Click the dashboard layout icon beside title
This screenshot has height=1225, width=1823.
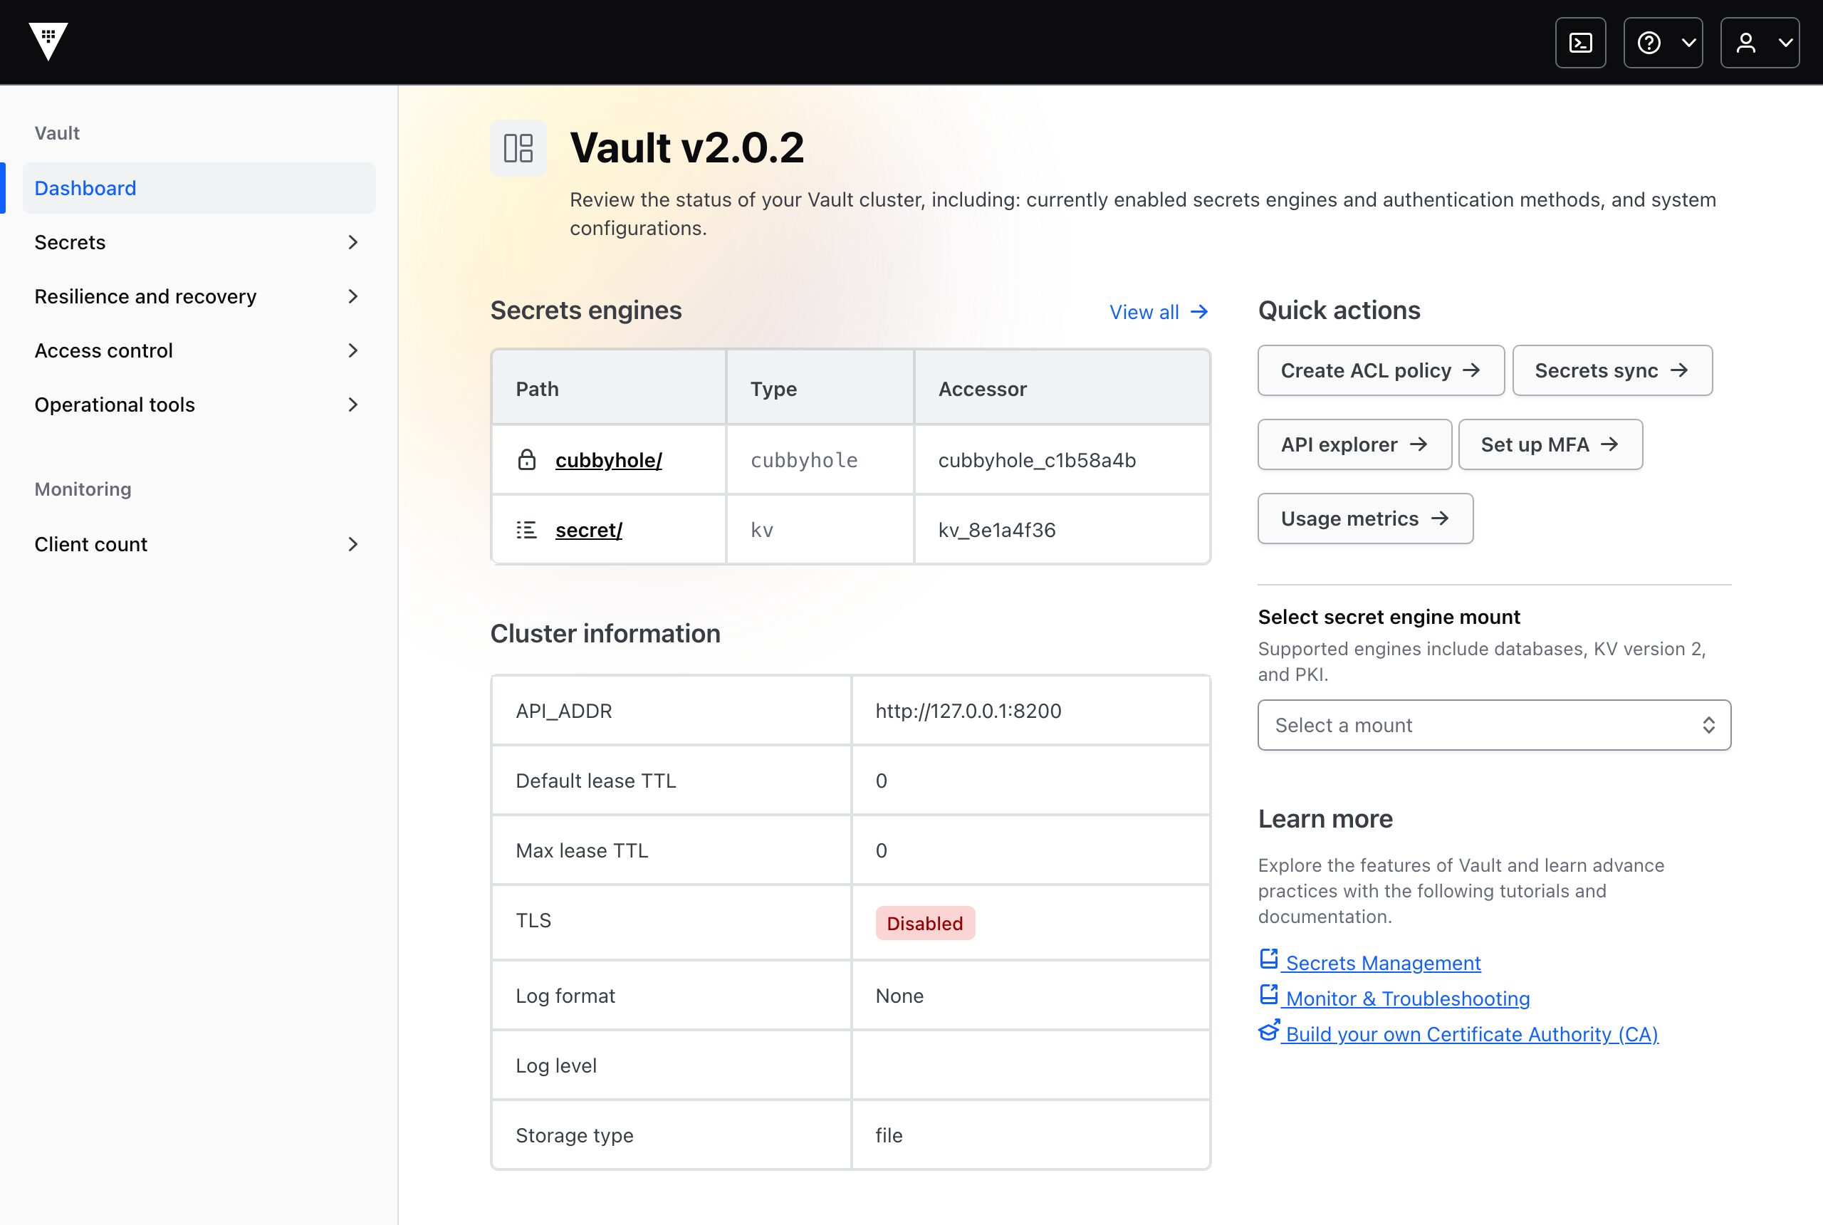pos(518,147)
